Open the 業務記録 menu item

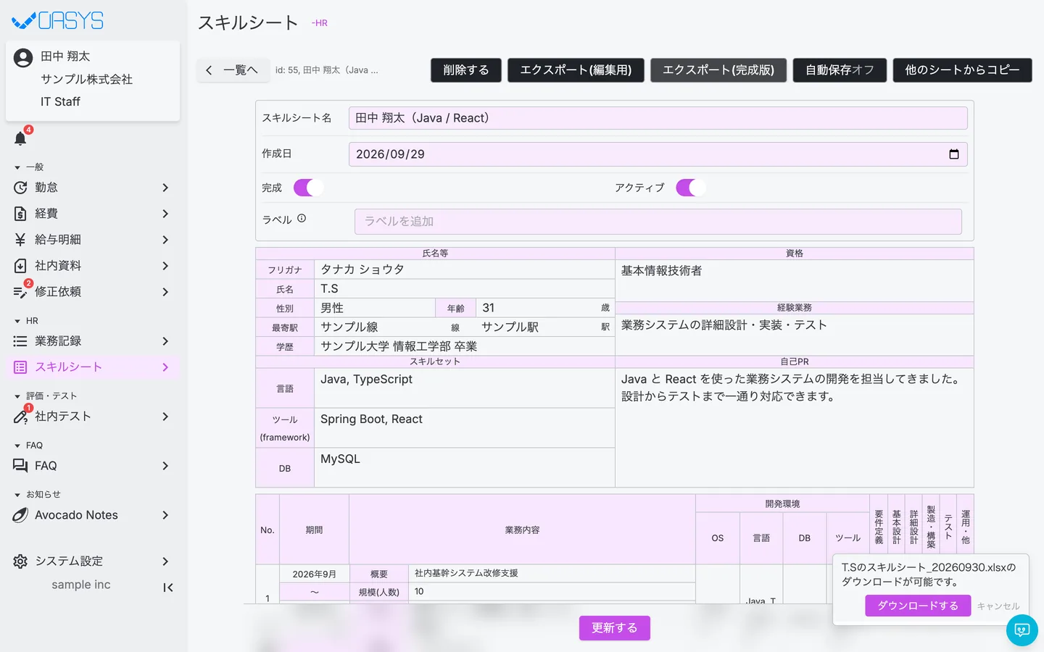[93, 341]
